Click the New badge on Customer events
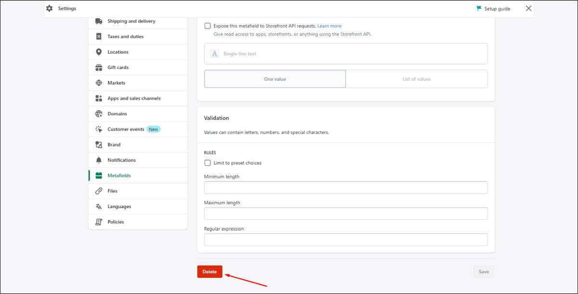The image size is (578, 294). [x=154, y=129]
